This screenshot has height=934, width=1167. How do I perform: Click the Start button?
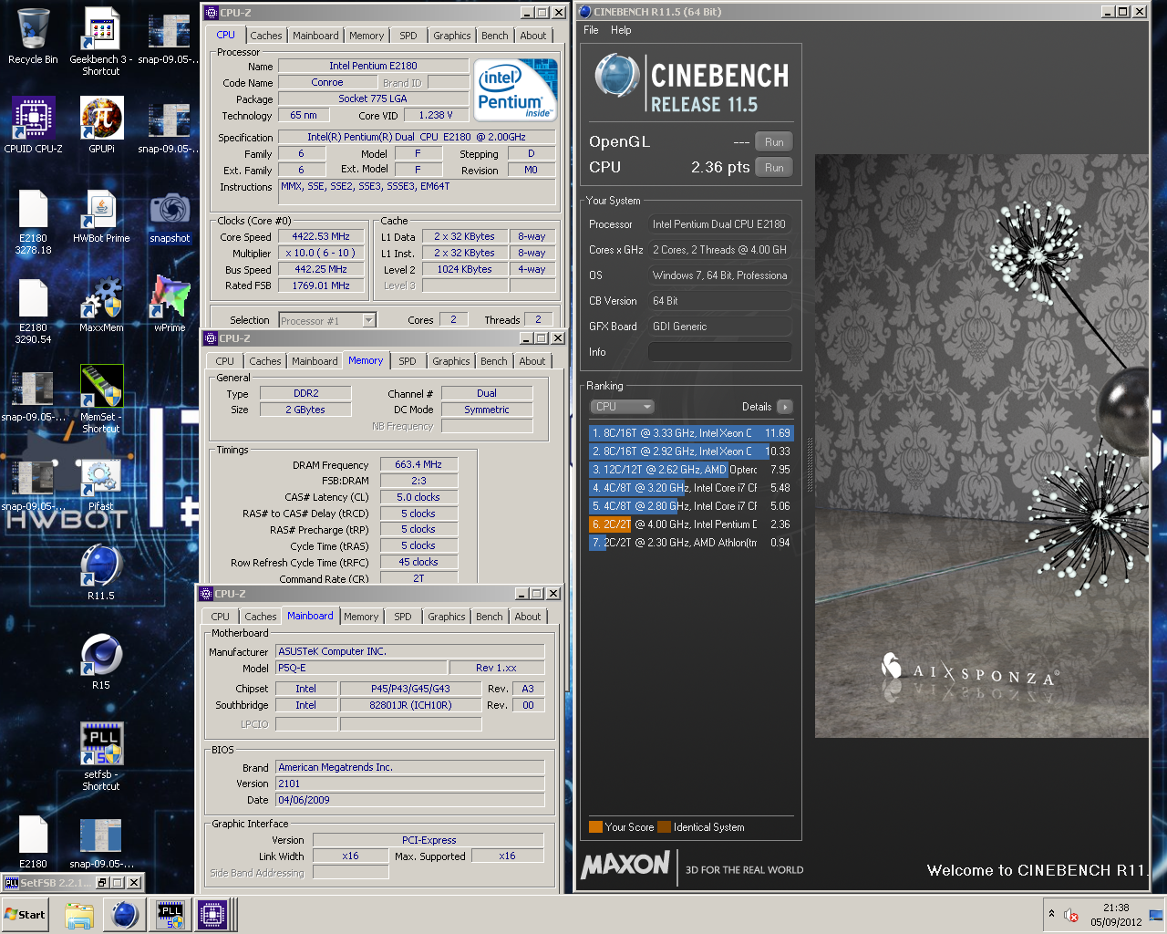pyautogui.click(x=26, y=915)
